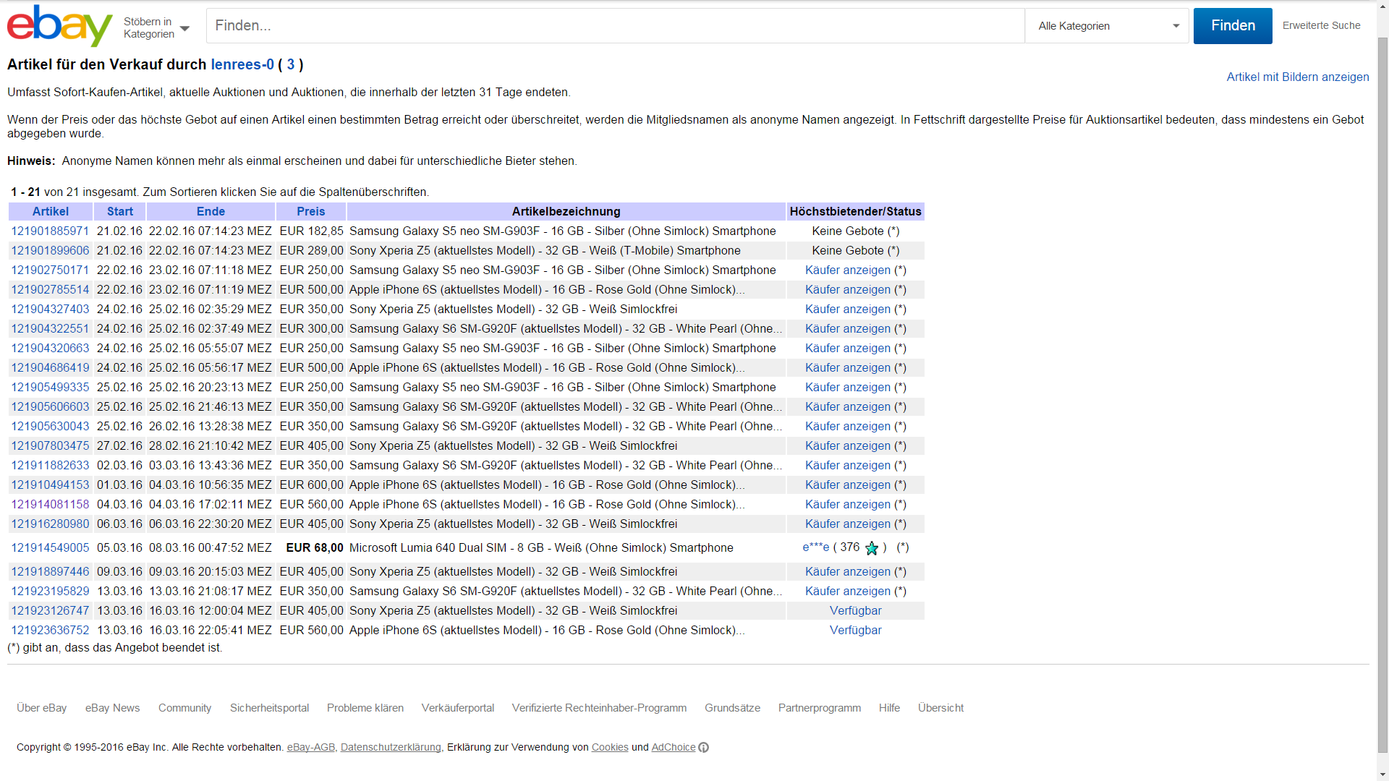Viewport: 1389px width, 781px height.
Task: Open Verifizierte Rechteinhaber-Programm link
Action: 600,708
